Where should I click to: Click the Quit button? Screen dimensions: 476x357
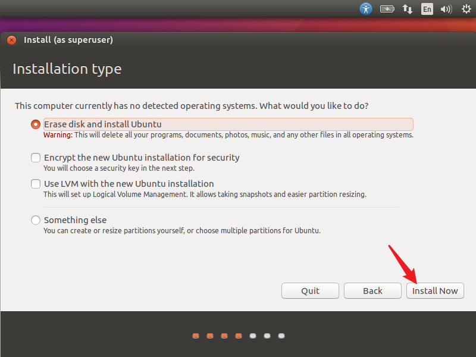pyautogui.click(x=310, y=291)
